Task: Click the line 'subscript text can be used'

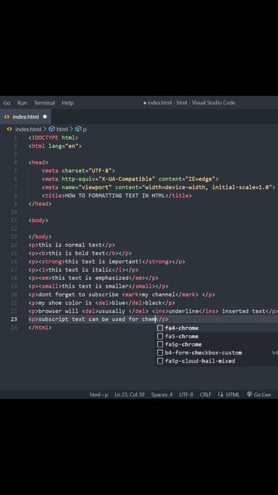Action: 98,319
